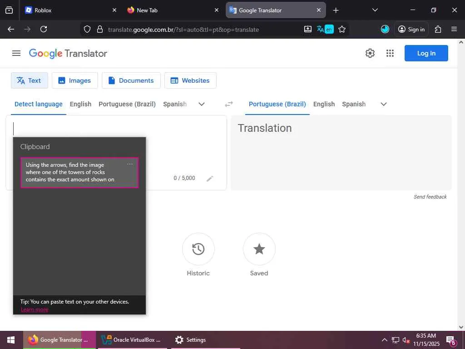Choose Portuguese (Brazil) as source language
This screenshot has width=465, height=349.
pyautogui.click(x=127, y=104)
